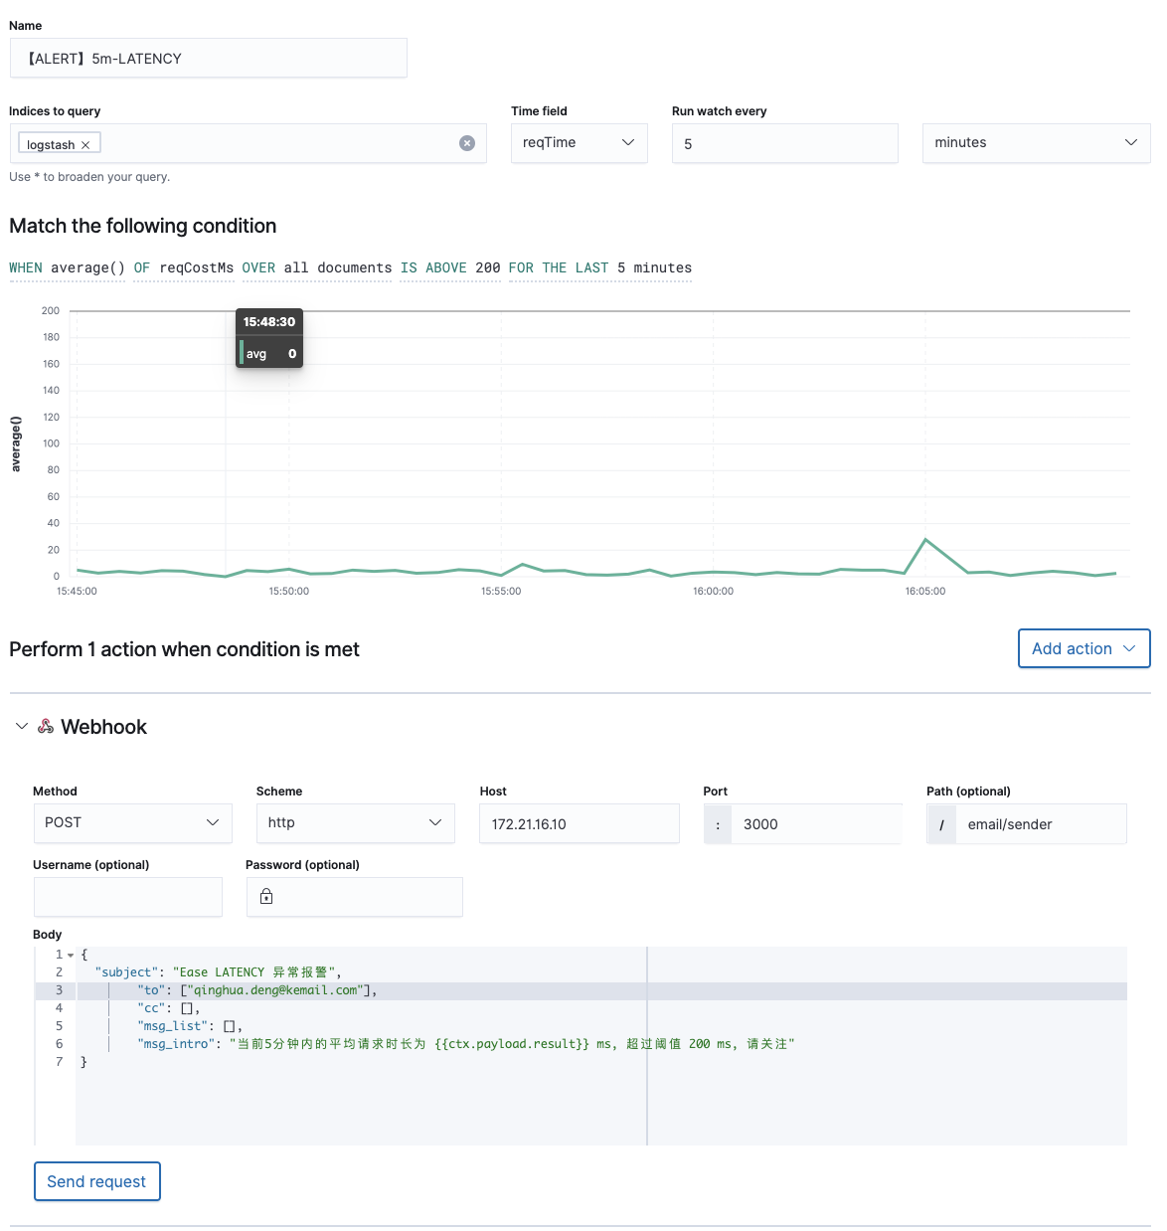The image size is (1167, 1231).
Task: Click the Send request button
Action: [96, 1181]
